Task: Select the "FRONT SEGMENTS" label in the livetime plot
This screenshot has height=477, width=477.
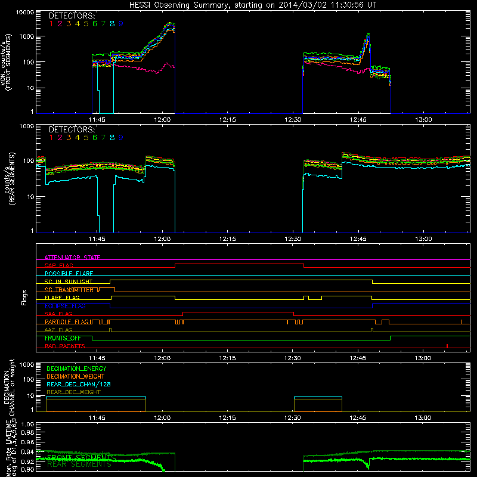Action: (82, 457)
